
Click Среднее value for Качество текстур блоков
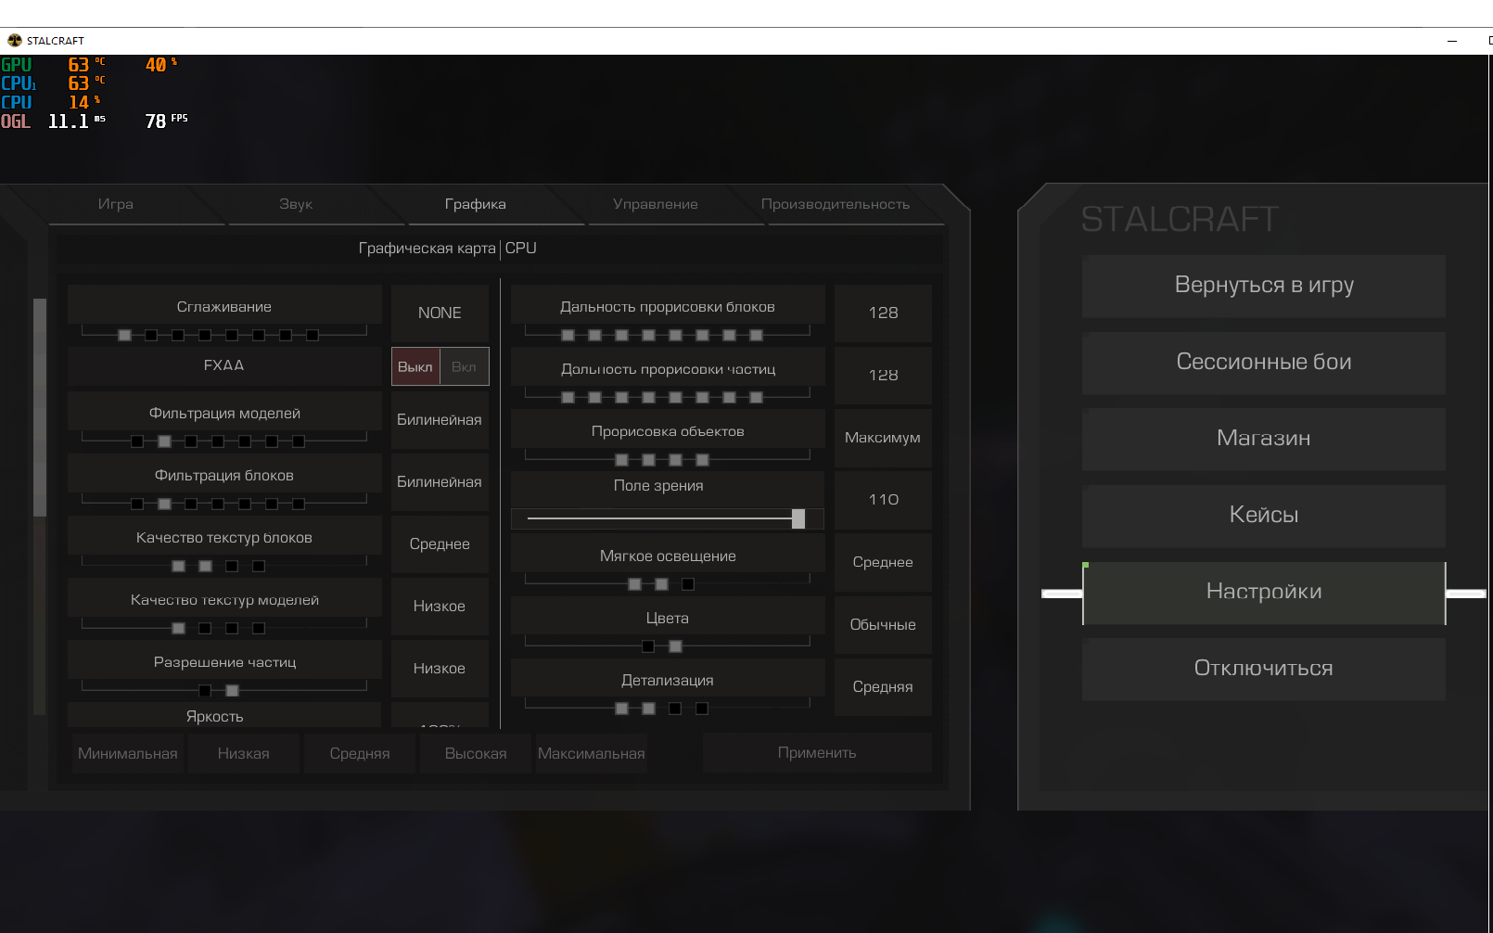point(440,544)
